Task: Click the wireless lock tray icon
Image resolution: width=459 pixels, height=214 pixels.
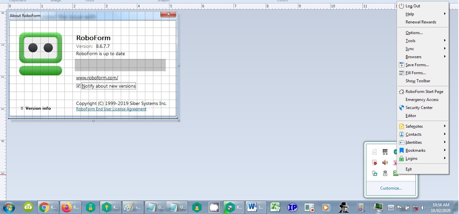Action: (385, 173)
